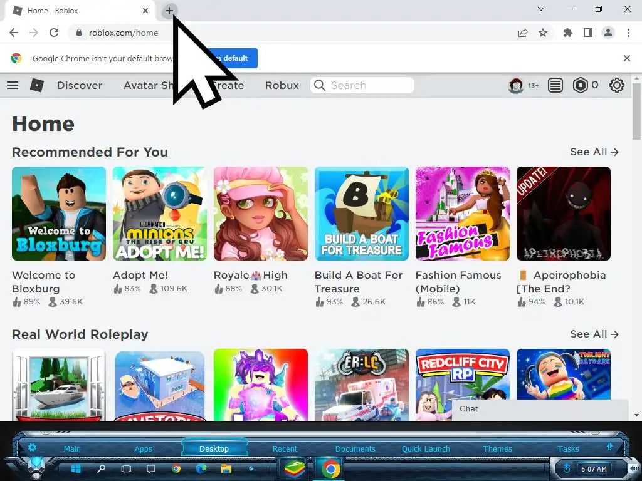Expand the Chrome tab search chevron
The image size is (642, 481).
click(x=541, y=9)
